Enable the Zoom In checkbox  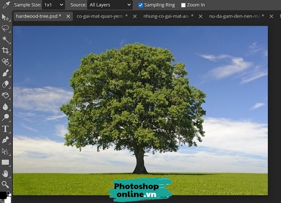point(183,5)
